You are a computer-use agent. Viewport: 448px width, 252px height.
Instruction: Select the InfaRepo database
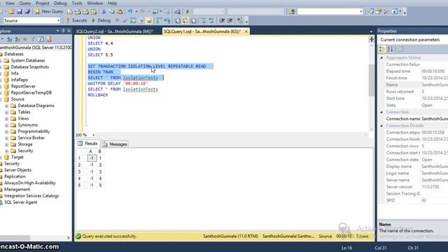coord(20,80)
